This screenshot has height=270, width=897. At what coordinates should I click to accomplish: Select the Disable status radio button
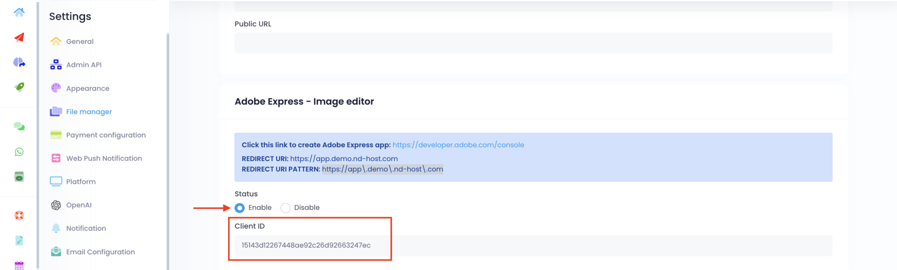[x=286, y=208]
